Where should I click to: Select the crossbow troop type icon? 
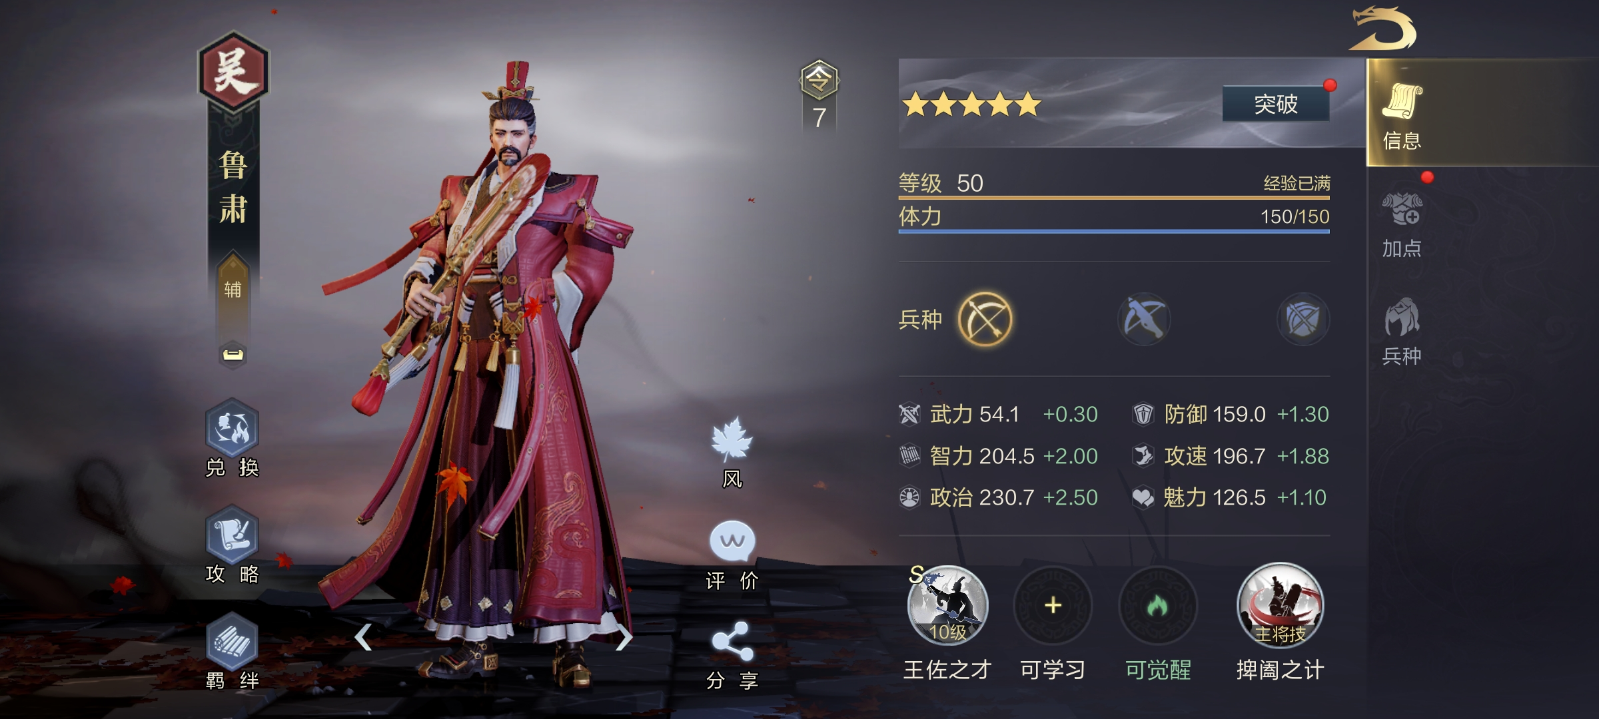click(1144, 320)
